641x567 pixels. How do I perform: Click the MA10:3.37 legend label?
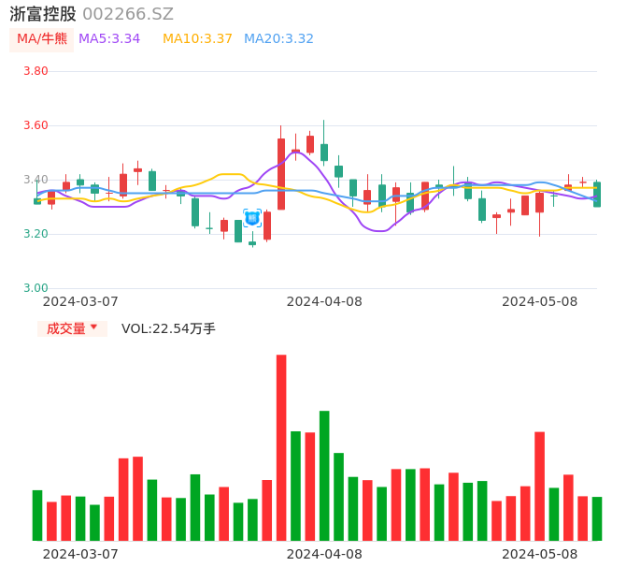click(197, 39)
